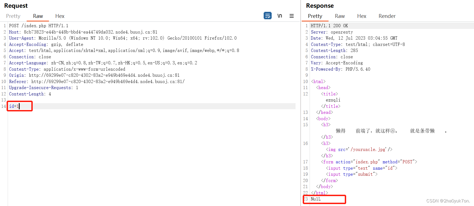Switch Request view to Hex tab
Screen dimensions: 474x206
point(60,16)
